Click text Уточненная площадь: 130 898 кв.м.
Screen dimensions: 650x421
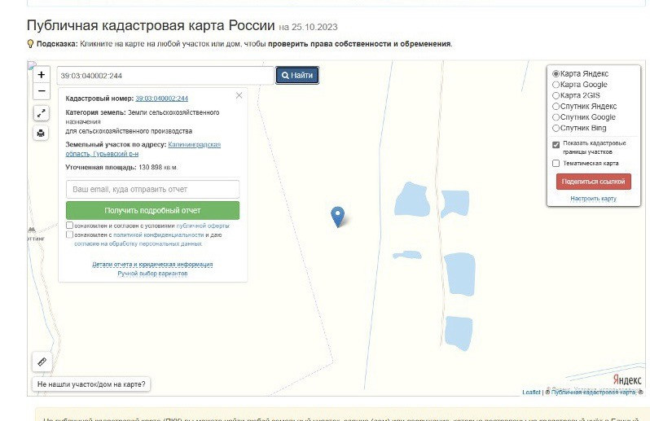click(x=121, y=168)
